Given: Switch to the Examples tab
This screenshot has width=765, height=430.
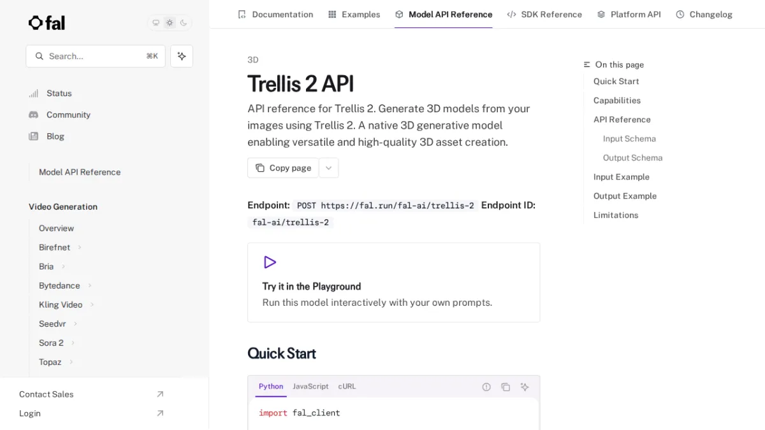Looking at the screenshot, I should (354, 14).
